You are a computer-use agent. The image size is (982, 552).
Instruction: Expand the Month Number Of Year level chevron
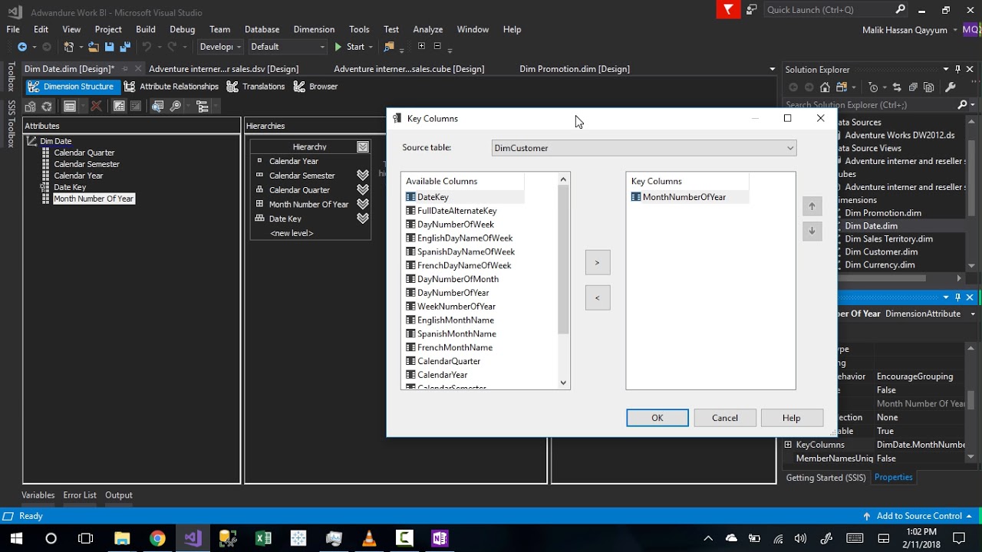click(363, 205)
